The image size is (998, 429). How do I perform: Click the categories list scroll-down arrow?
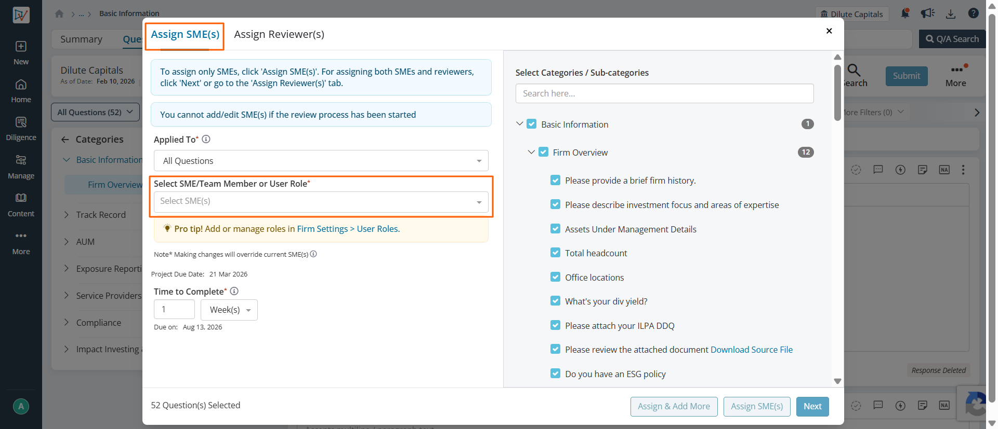pos(837,381)
